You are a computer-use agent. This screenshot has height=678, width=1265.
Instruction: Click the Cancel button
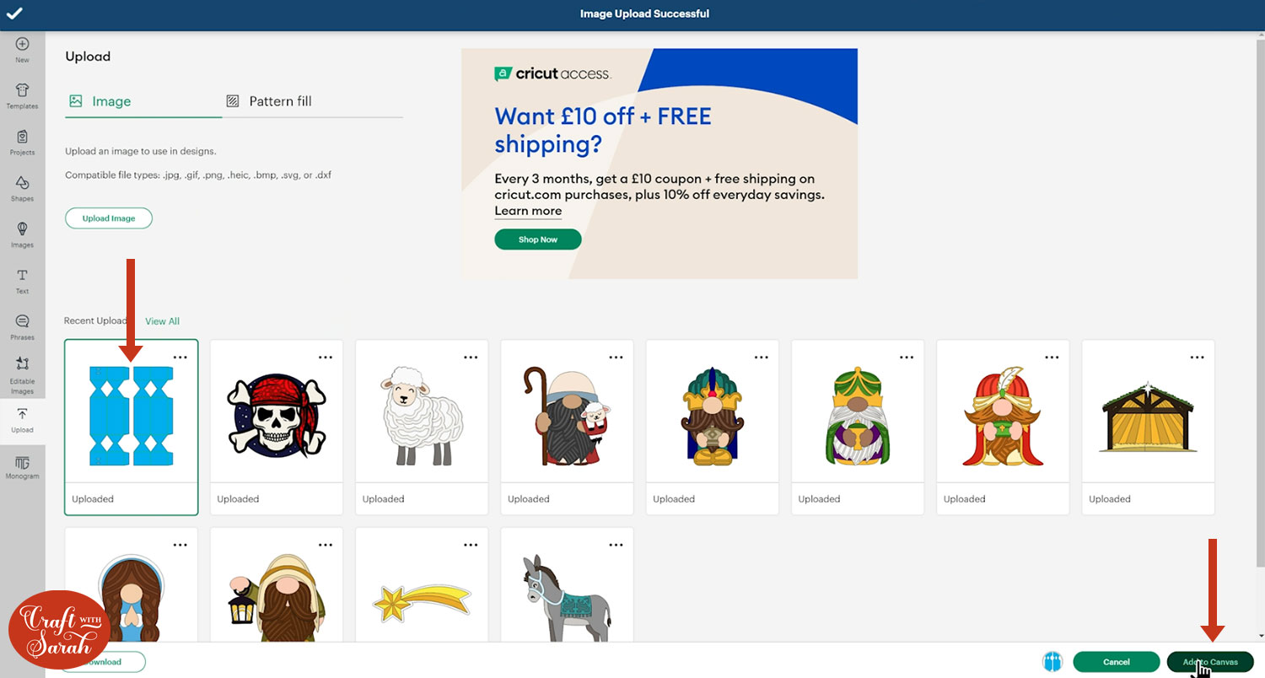coord(1117,662)
